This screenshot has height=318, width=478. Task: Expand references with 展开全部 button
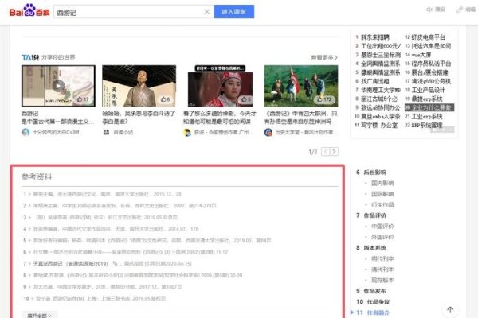[39, 316]
